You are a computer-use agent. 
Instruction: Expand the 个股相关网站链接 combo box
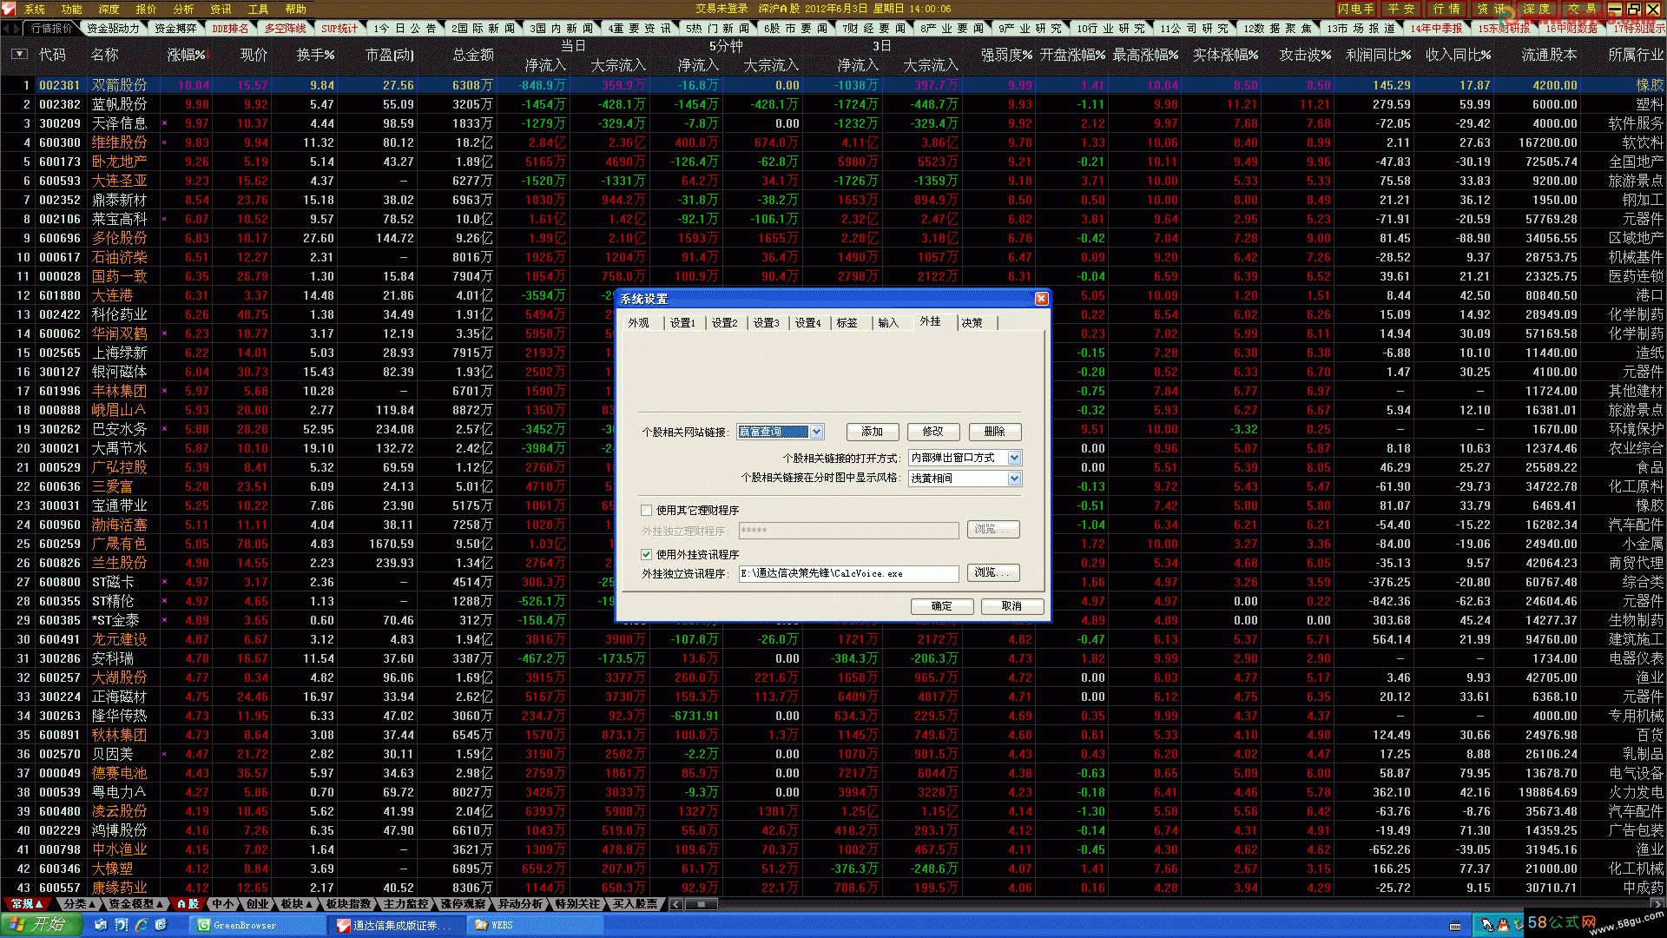point(817,432)
